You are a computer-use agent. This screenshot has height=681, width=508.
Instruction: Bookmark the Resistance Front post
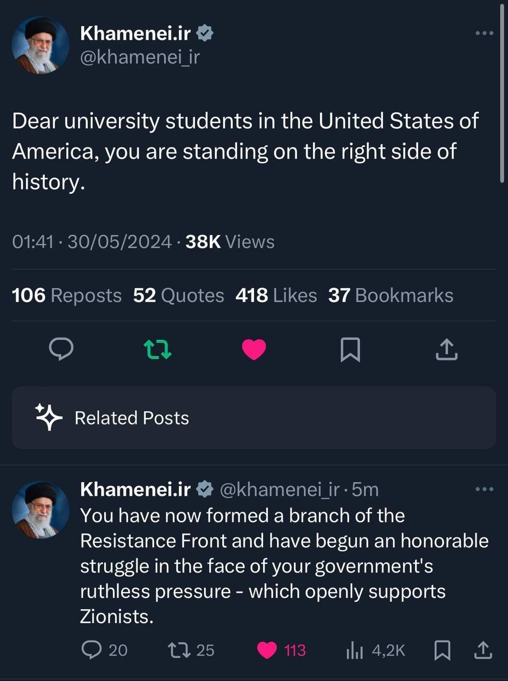tap(442, 650)
